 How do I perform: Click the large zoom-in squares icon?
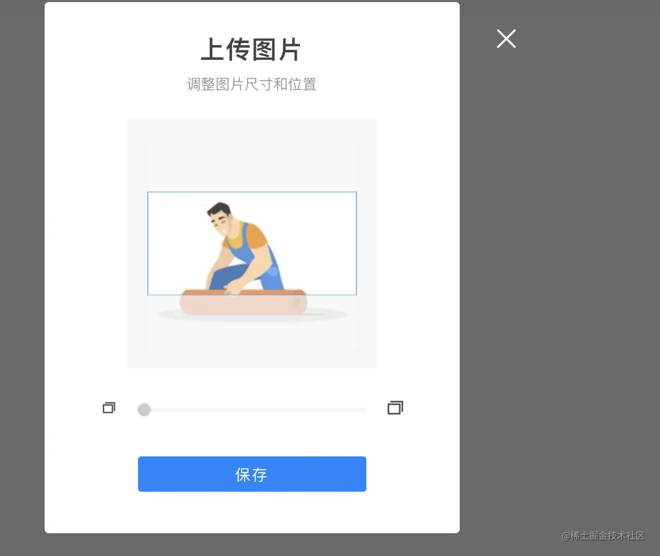point(395,408)
